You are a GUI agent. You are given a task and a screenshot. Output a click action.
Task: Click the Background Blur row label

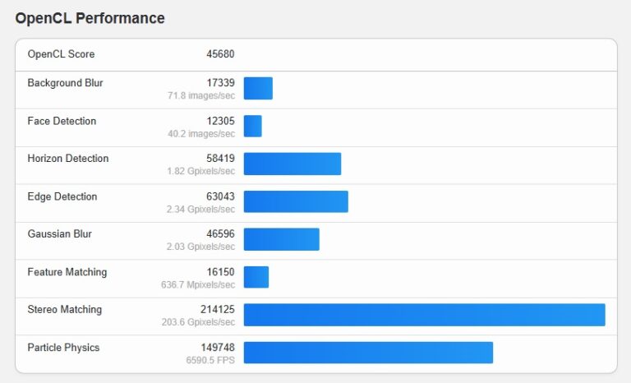[65, 83]
